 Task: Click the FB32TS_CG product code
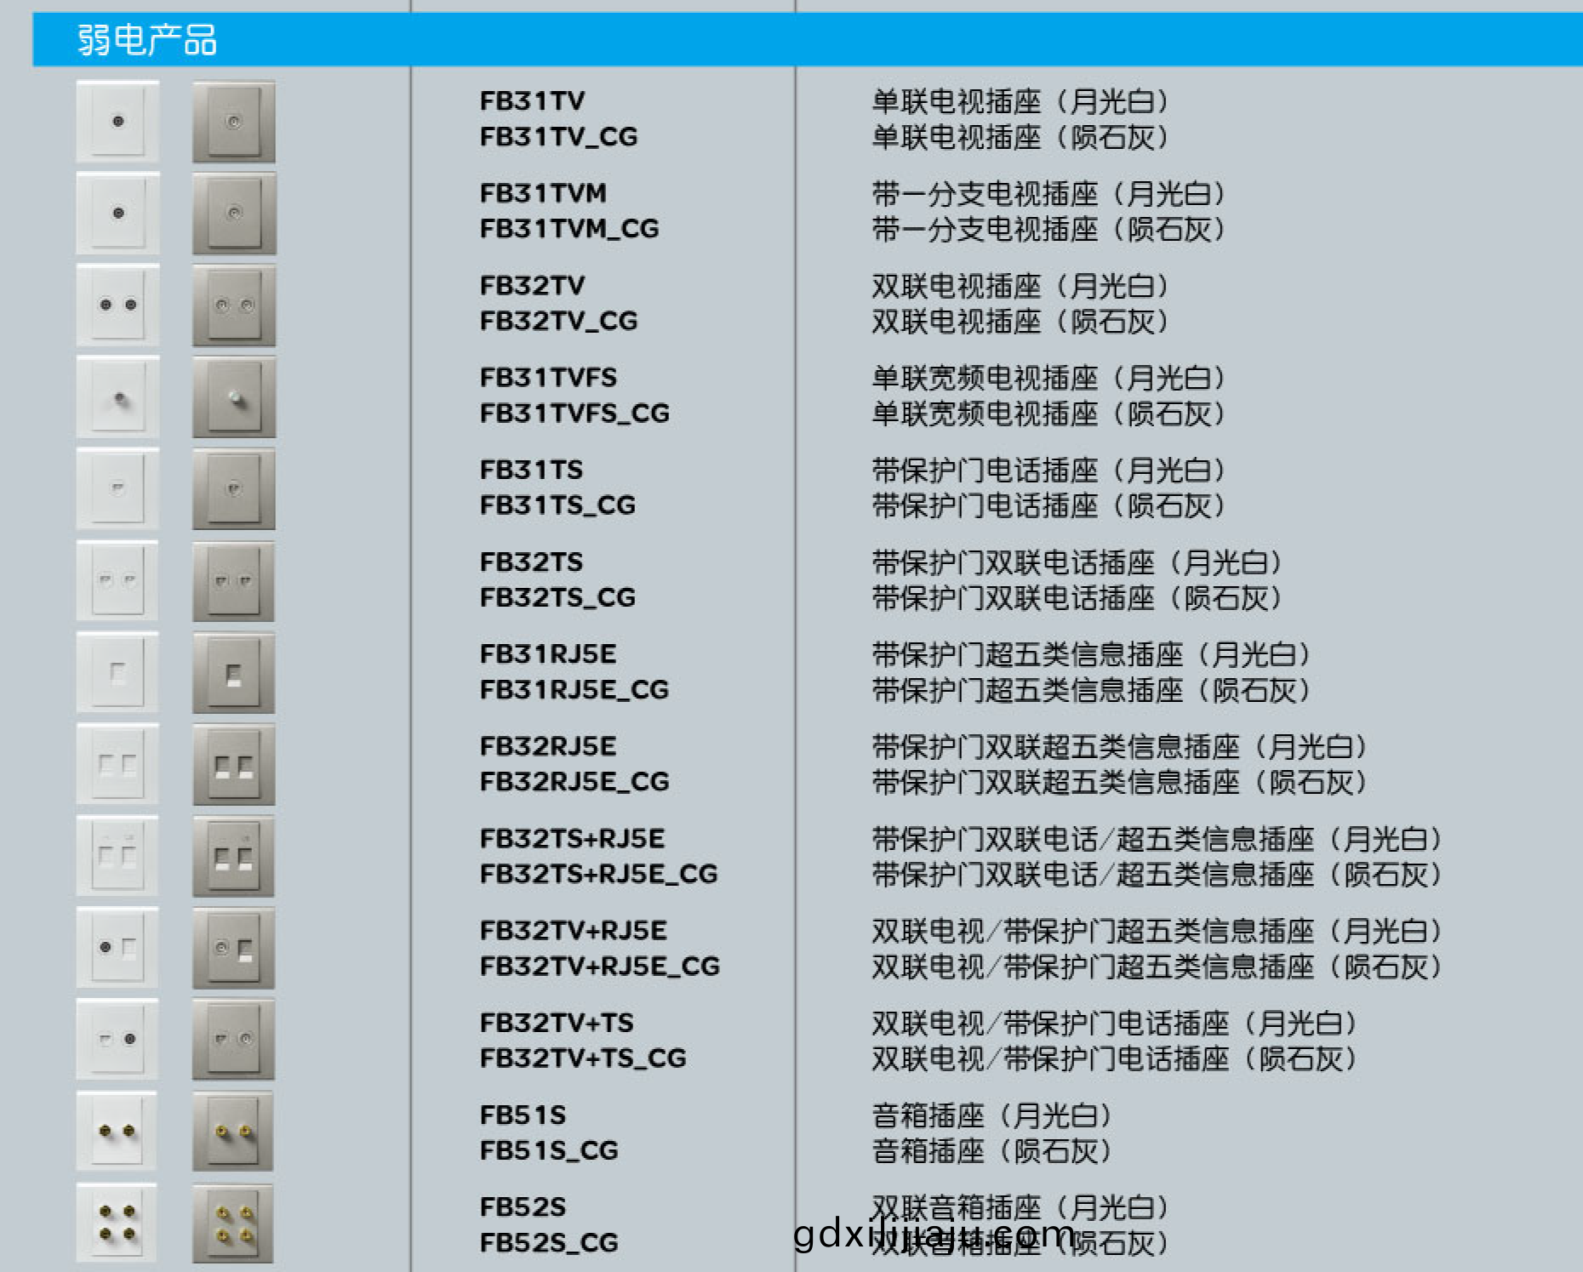[x=557, y=598]
